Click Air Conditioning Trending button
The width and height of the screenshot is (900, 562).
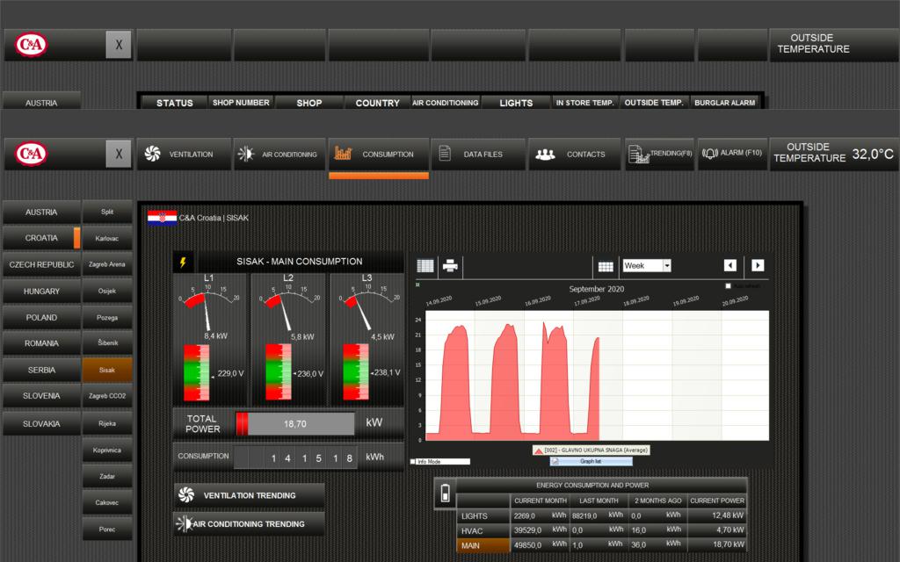tap(250, 524)
